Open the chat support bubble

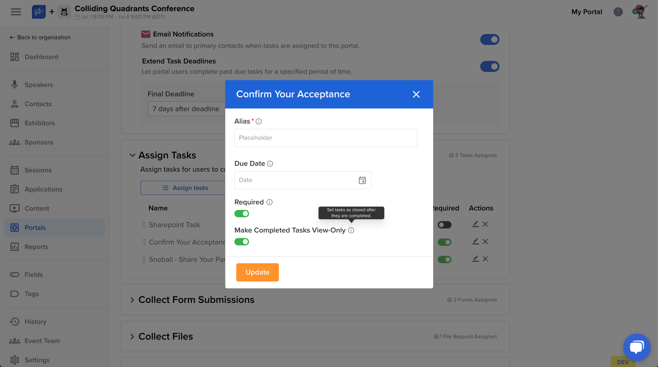637,347
